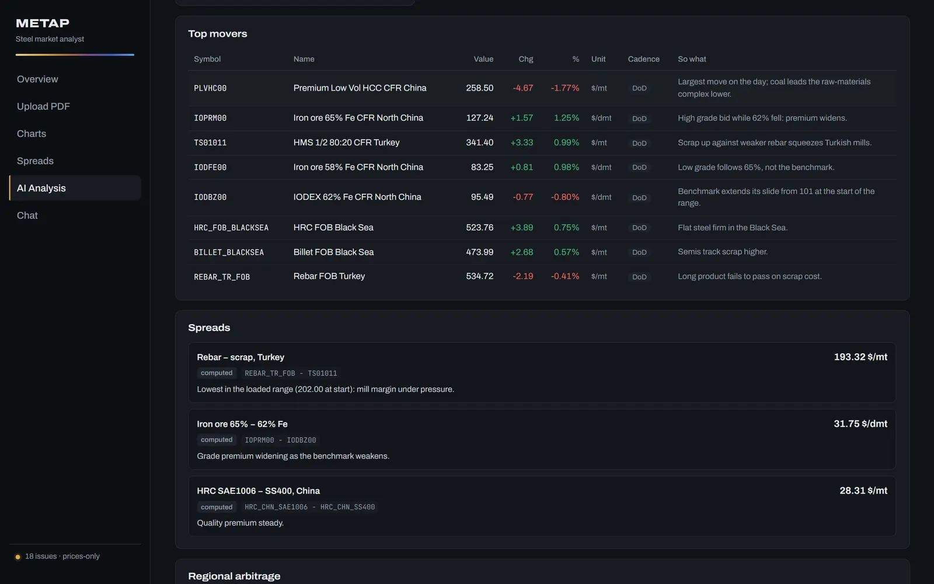Image resolution: width=934 pixels, height=584 pixels.
Task: Click the -1.77% change cell
Action: coord(565,88)
